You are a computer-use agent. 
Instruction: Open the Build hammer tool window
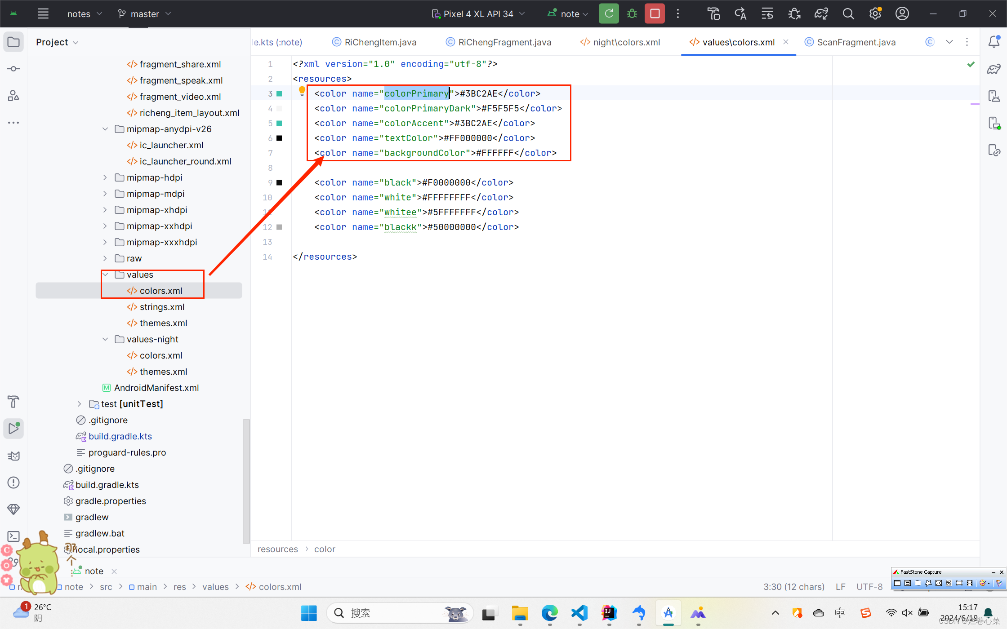(13, 402)
